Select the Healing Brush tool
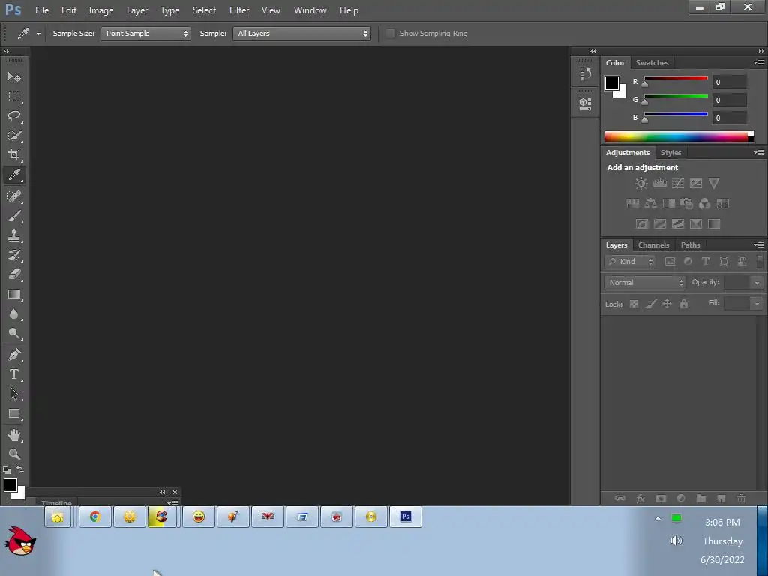Image resolution: width=768 pixels, height=576 pixels. tap(14, 196)
